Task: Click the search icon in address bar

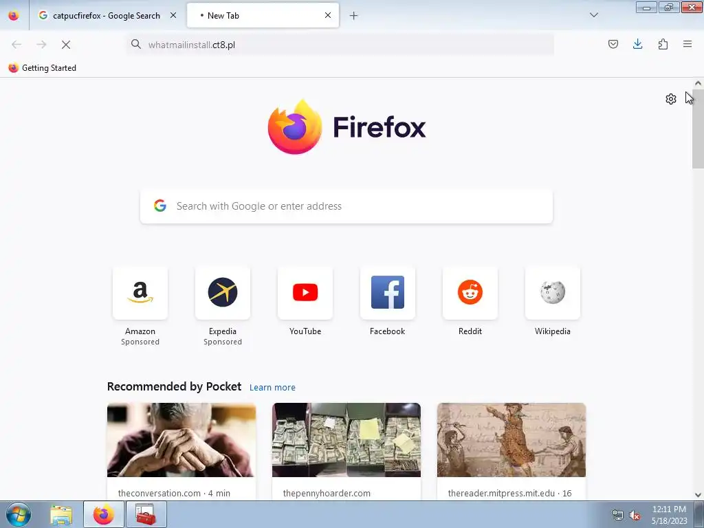Action: tap(136, 44)
